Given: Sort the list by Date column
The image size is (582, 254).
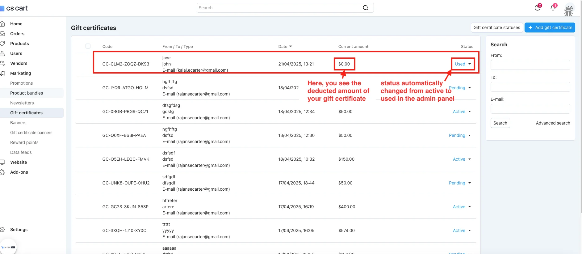Looking at the screenshot, I should [x=285, y=46].
